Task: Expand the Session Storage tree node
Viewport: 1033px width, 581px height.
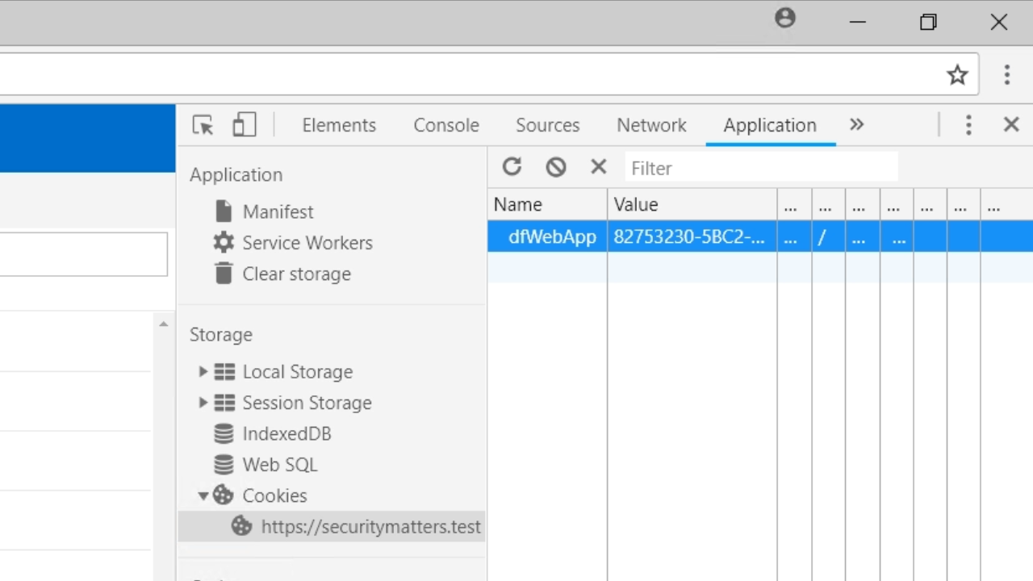Action: [x=203, y=403]
